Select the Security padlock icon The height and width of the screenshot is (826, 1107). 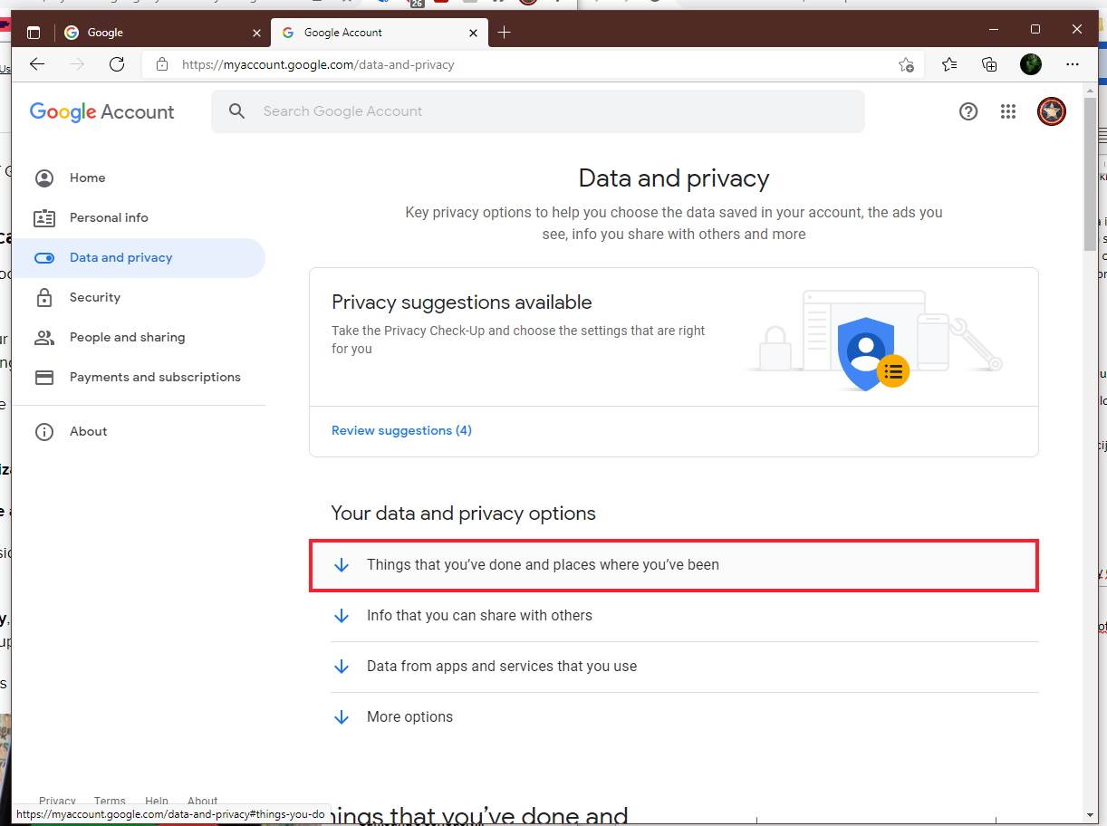pyautogui.click(x=44, y=297)
